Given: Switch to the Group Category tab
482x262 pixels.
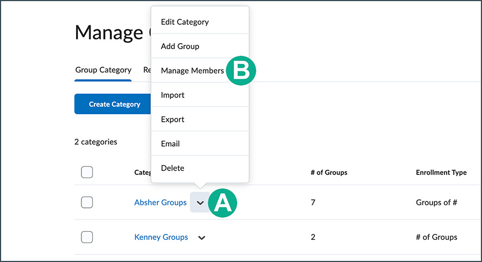Looking at the screenshot, I should tap(103, 70).
